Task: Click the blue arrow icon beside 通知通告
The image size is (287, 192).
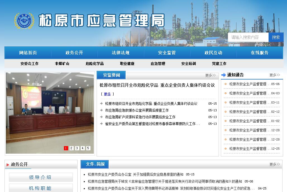Action: pyautogui.click(x=223, y=75)
